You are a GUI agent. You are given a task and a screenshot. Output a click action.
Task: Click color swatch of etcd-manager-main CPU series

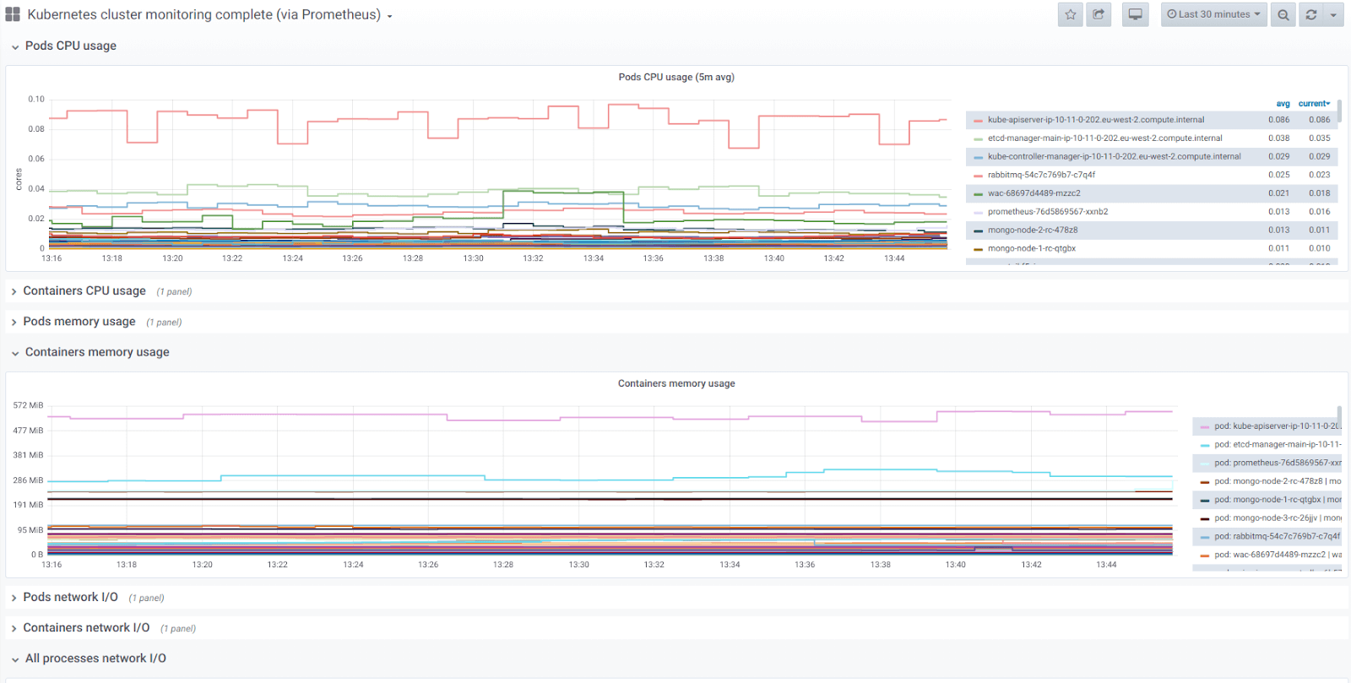click(978, 138)
